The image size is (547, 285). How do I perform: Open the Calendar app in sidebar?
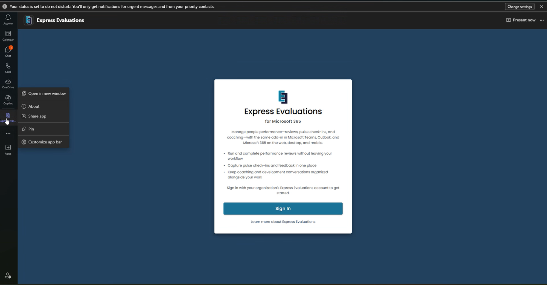8,36
